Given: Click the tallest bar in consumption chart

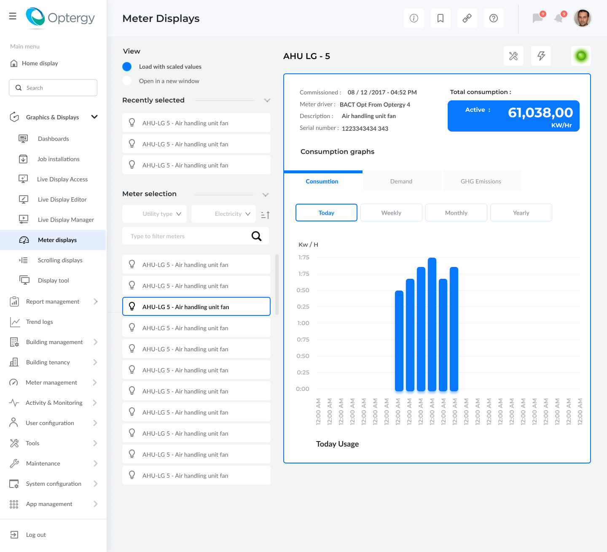Looking at the screenshot, I should click(x=432, y=324).
